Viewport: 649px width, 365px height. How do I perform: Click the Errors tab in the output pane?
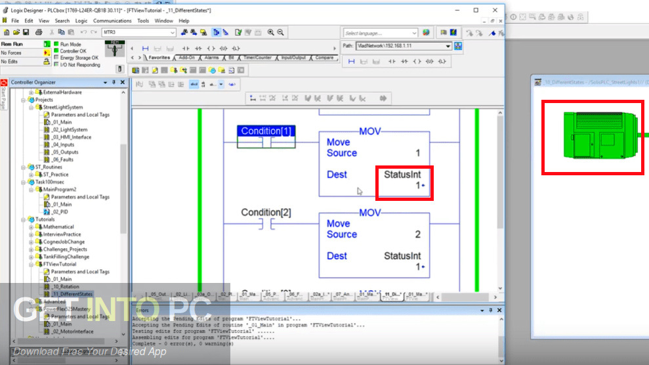pyautogui.click(x=142, y=310)
